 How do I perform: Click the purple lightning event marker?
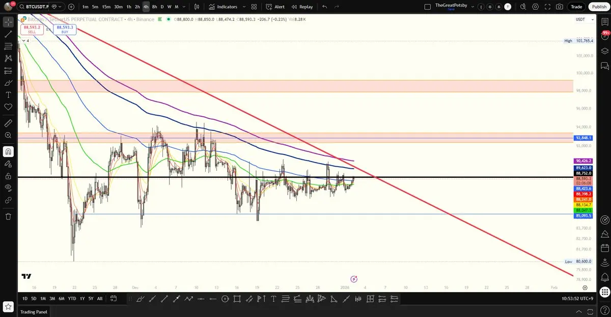(354, 279)
